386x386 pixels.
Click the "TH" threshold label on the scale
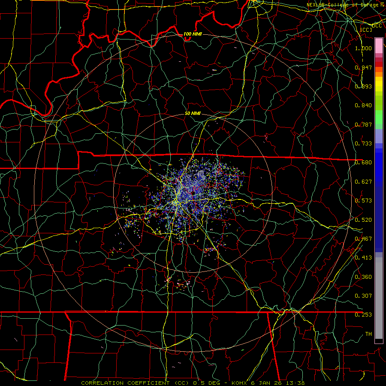click(x=368, y=334)
